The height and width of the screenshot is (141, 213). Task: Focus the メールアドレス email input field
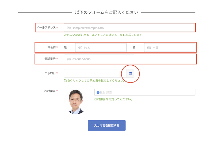point(130,28)
